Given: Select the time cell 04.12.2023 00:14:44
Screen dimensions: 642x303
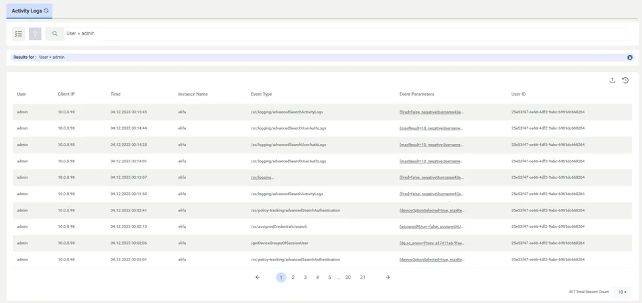Looking at the screenshot, I should [x=128, y=128].
